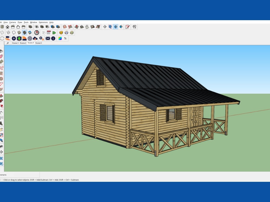Click the color wheel swatch in the toolbar
Image resolution: width=270 pixels, height=202 pixels.
(60, 38)
